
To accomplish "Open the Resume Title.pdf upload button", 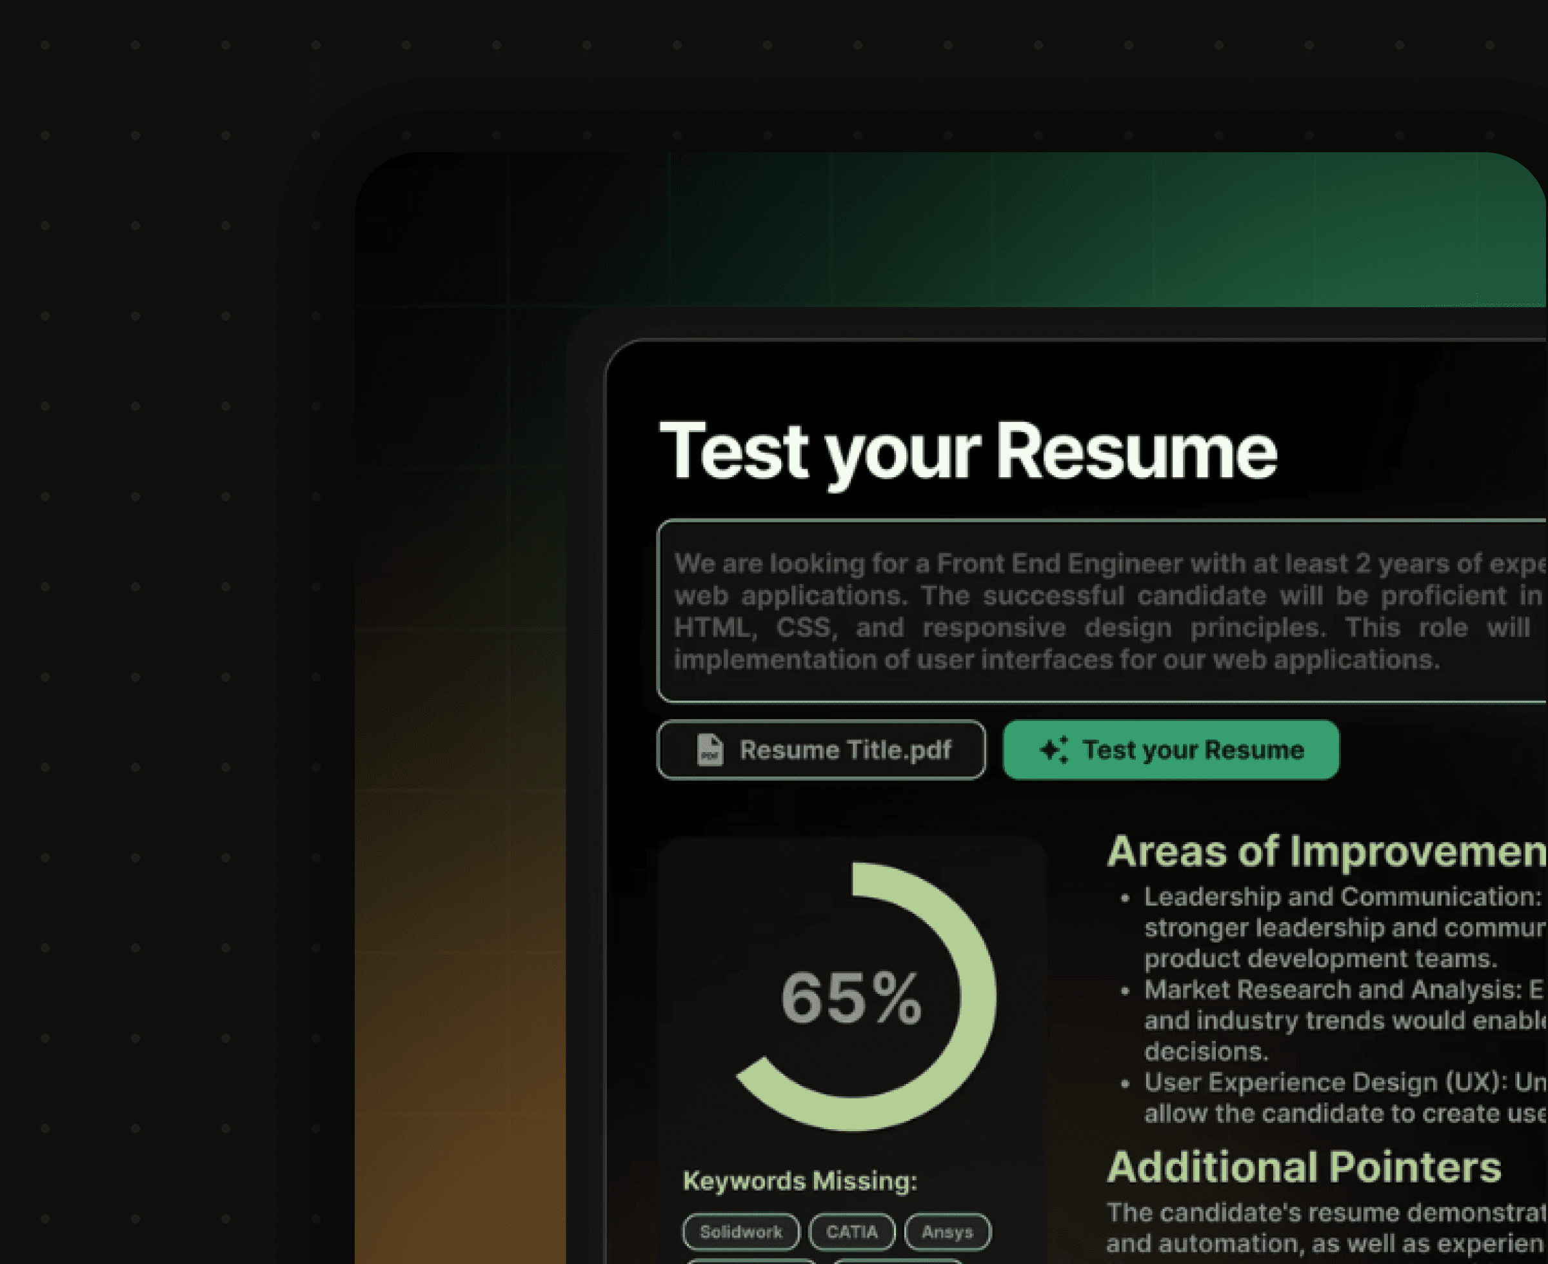I will (820, 750).
